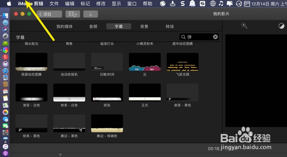The height and width of the screenshot is (157, 287).
Task: Select the 撕边 - 黑色 title thumbnail
Action: coord(69,123)
